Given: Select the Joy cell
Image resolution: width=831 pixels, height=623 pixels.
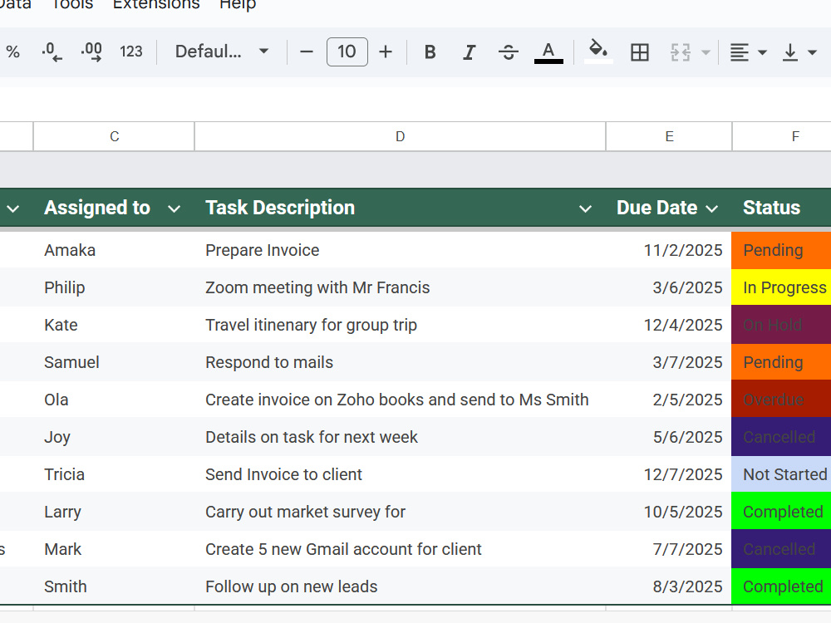Looking at the screenshot, I should 114,437.
